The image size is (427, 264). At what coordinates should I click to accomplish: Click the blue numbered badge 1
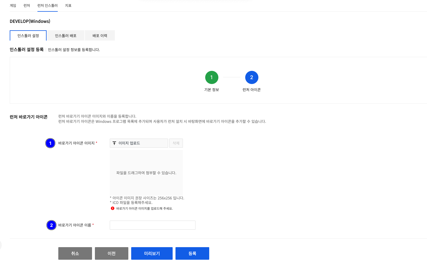[50, 143]
